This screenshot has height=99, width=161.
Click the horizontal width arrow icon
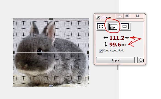pyautogui.click(x=106, y=38)
